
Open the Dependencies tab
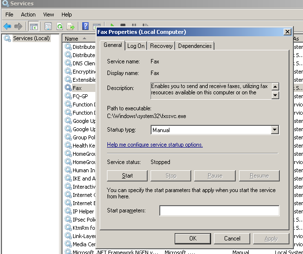pyautogui.click(x=195, y=46)
